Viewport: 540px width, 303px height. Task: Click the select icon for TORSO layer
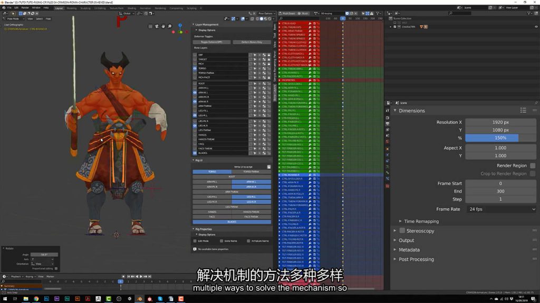(x=255, y=68)
